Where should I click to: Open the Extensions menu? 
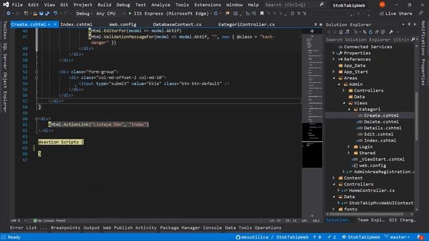pos(207,5)
